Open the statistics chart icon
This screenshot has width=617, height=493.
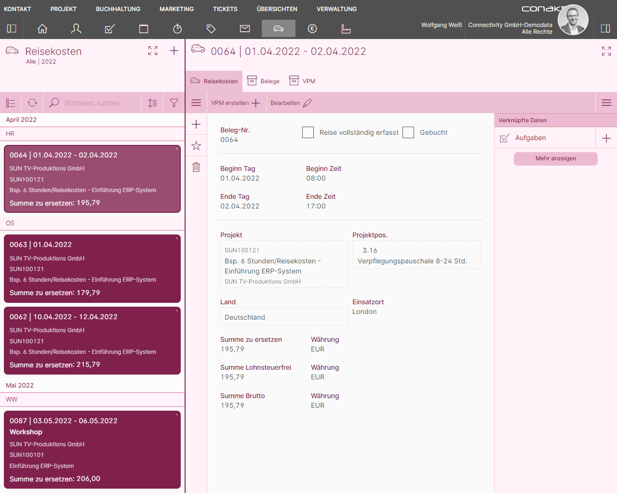[346, 29]
